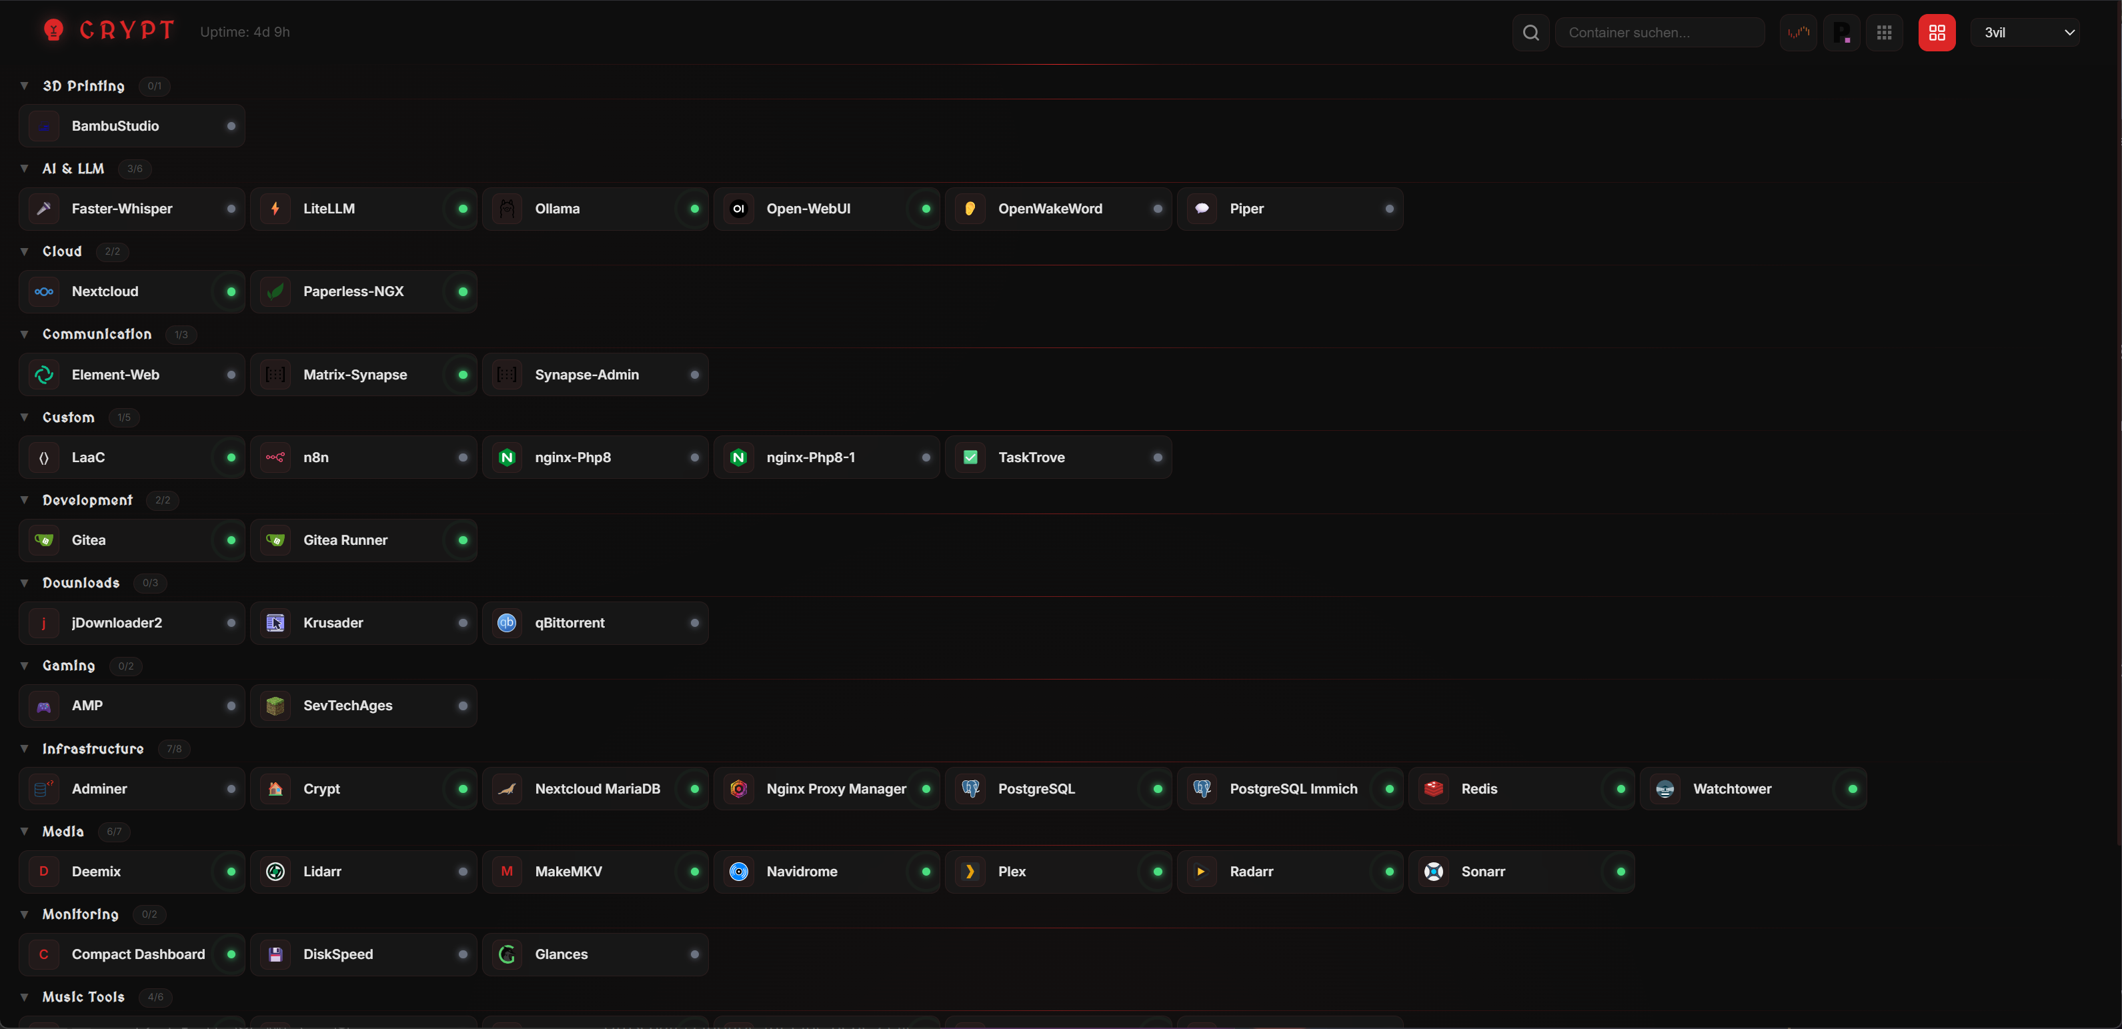Click the Nginx Proxy Manager hexagon icon
The height and width of the screenshot is (1029, 2122).
click(x=738, y=790)
